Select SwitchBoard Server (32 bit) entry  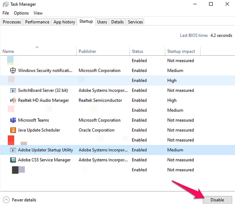43,90
